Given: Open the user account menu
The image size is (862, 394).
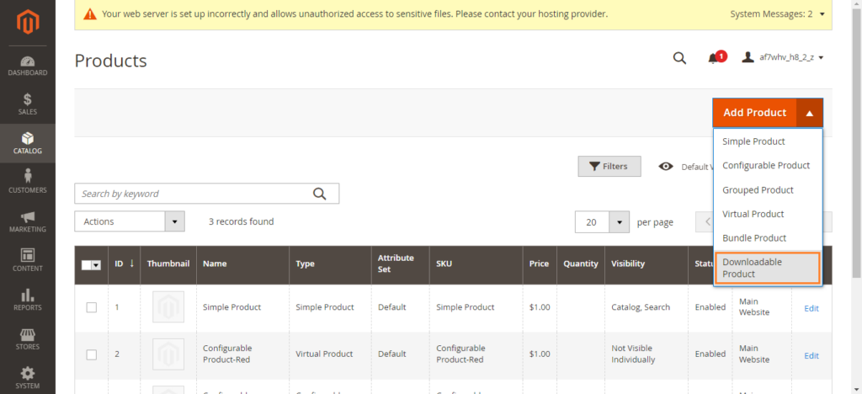Looking at the screenshot, I should 783,58.
